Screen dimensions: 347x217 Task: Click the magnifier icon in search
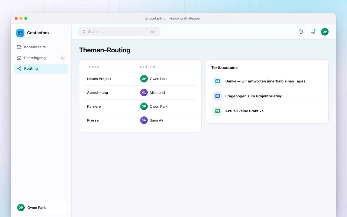click(x=84, y=32)
